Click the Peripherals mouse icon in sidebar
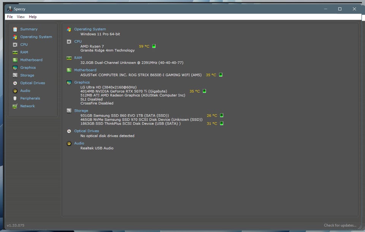This screenshot has width=365, height=232. (x=15, y=98)
